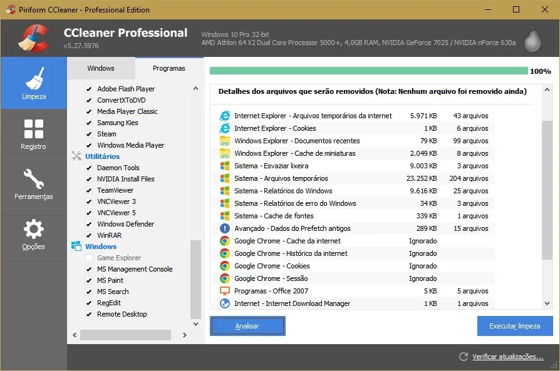Click the green 100% progress bar
The image size is (560, 371).
point(368,71)
